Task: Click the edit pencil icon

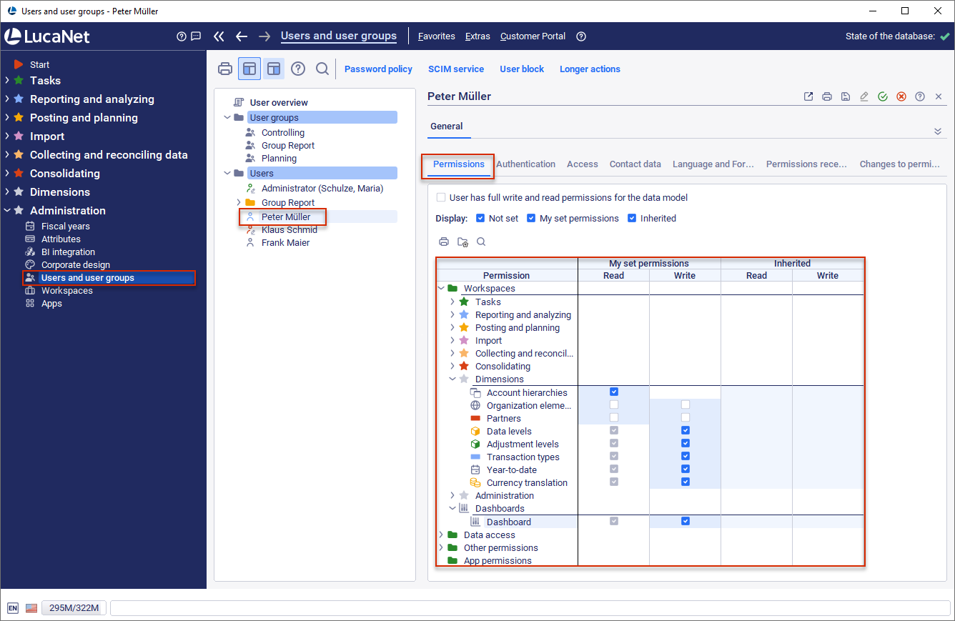Action: pyautogui.click(x=864, y=96)
